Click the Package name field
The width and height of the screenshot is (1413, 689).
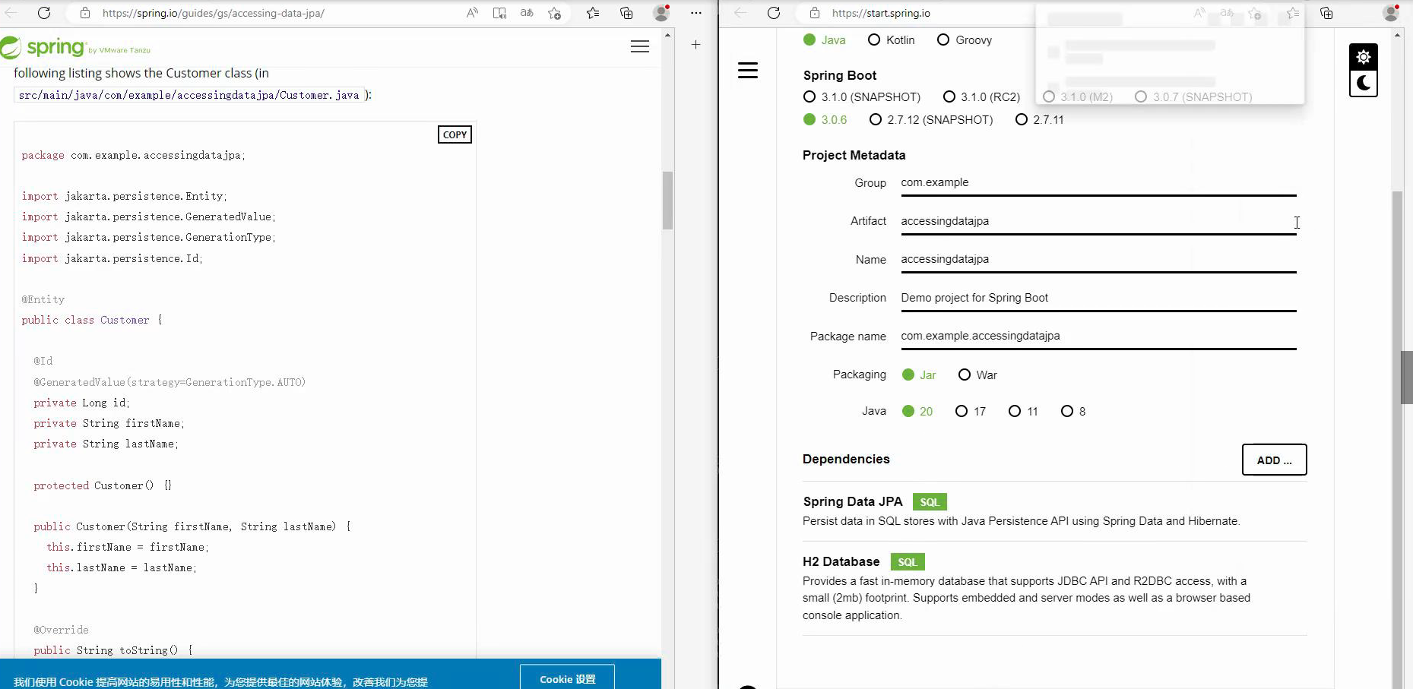tap(1098, 337)
